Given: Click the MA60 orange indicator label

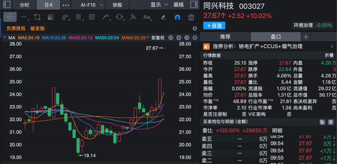Looking at the screenshot, I should pos(134,38).
